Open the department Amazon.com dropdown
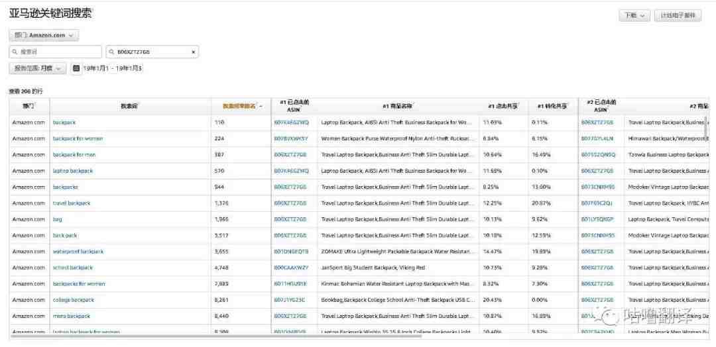Screen dimensions: 716x347 click(x=44, y=36)
